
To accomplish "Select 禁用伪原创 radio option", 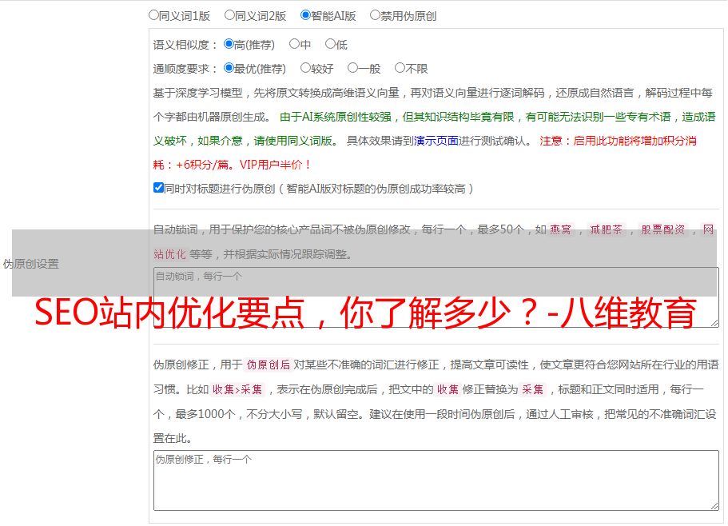I will [375, 15].
